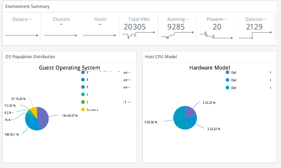Click the Host CPU Model widget title

[x=161, y=57]
